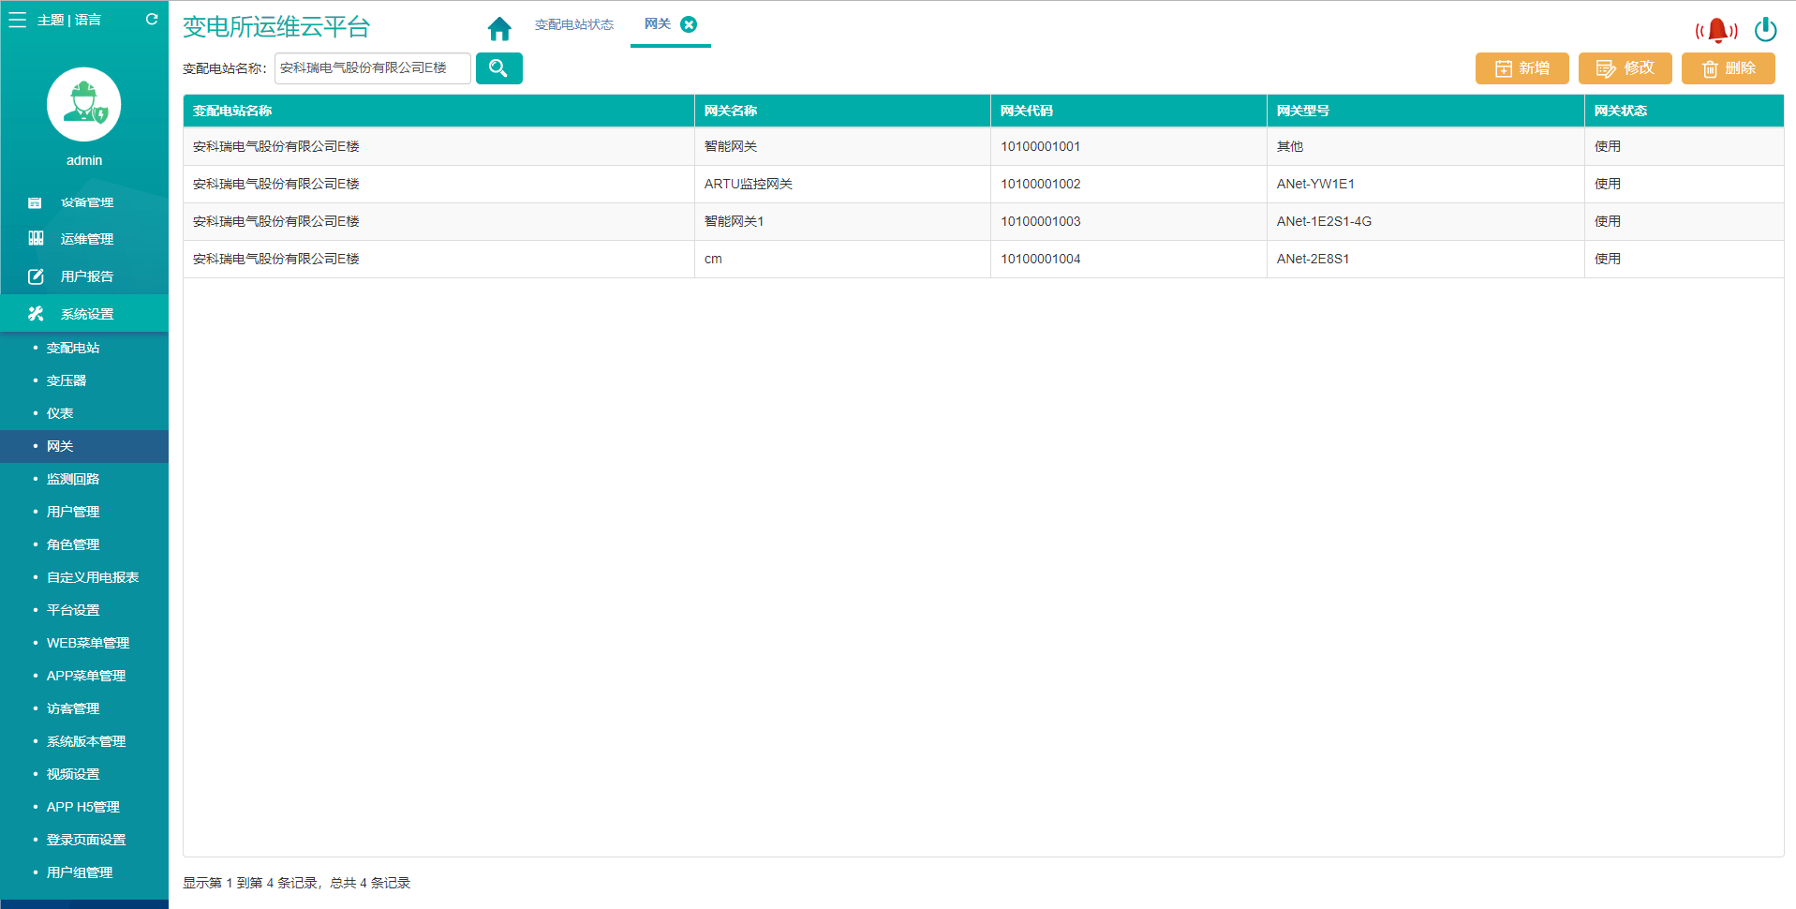The height and width of the screenshot is (909, 1796).
Task: Click the magnifier search button
Action: click(x=499, y=68)
